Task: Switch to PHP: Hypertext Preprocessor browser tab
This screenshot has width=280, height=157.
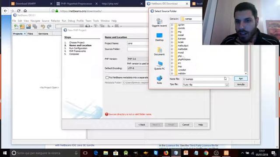Action: coord(77,3)
